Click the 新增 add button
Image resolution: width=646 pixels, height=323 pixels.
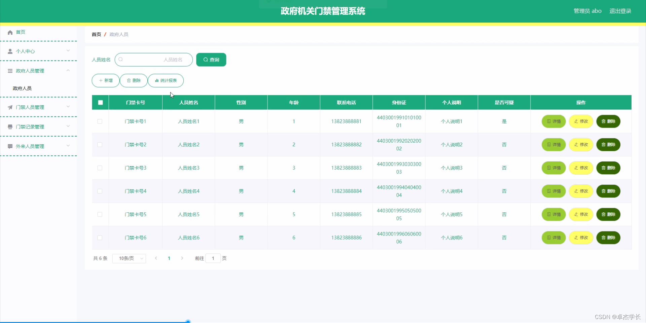tap(105, 80)
